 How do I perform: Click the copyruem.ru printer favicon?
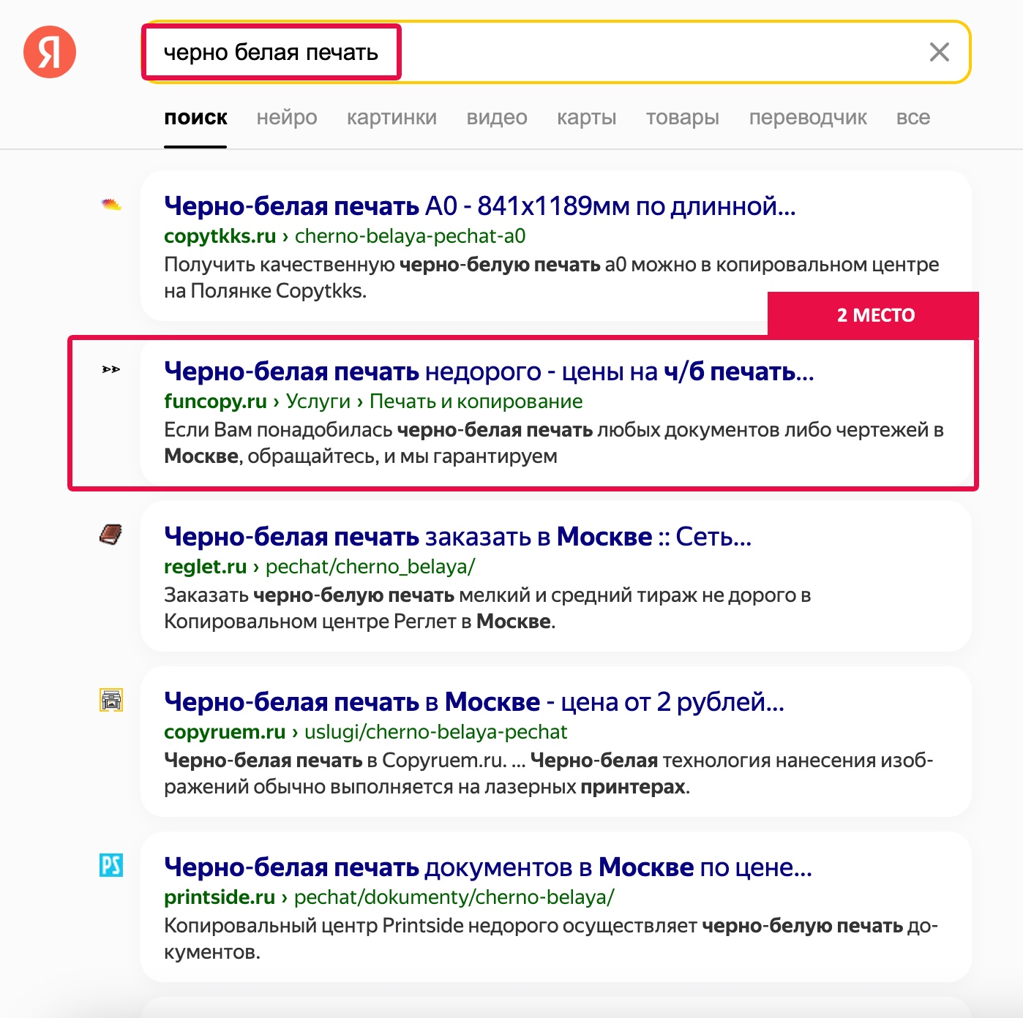(x=111, y=701)
